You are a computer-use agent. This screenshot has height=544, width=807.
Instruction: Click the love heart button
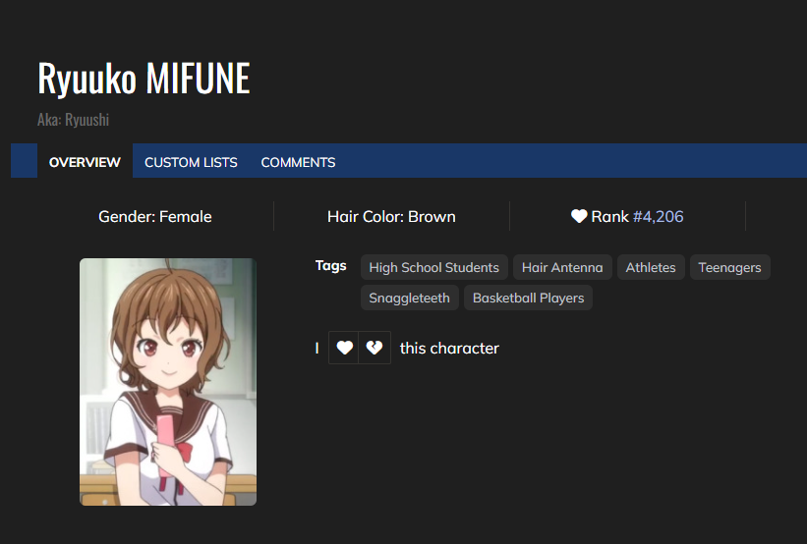344,348
